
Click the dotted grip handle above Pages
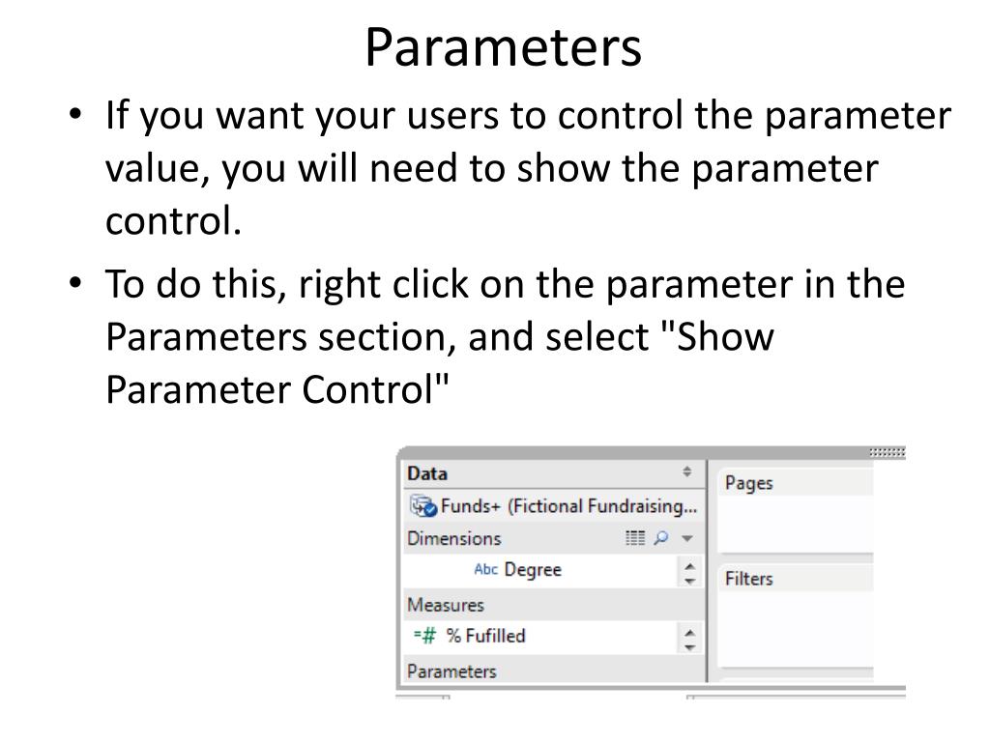(888, 452)
